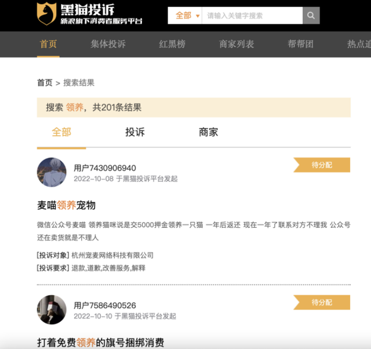Click the 共201条结果 search summary
The height and width of the screenshot is (349, 371).
(x=117, y=107)
